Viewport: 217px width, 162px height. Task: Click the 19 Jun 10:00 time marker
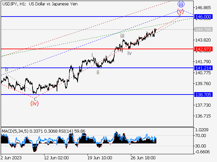click(x=100, y=158)
